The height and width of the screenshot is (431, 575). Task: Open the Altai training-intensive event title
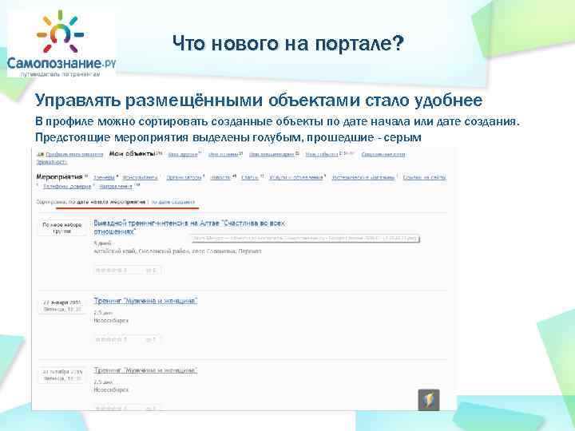coord(189,227)
